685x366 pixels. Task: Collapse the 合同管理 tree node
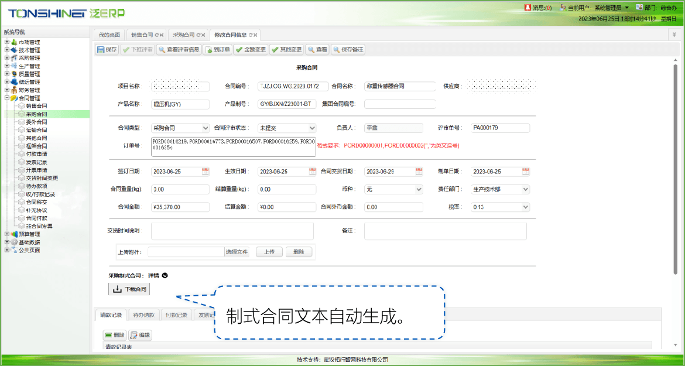click(7, 98)
